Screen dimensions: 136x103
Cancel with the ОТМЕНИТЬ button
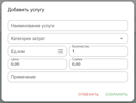(88, 94)
